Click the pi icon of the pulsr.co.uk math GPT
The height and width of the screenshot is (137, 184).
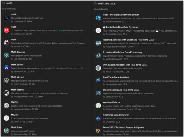[x=6, y=18]
